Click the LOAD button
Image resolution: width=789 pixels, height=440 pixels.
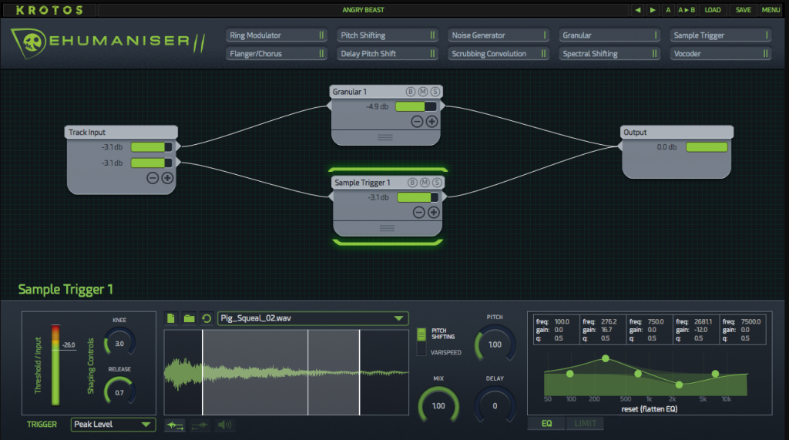pyautogui.click(x=713, y=9)
